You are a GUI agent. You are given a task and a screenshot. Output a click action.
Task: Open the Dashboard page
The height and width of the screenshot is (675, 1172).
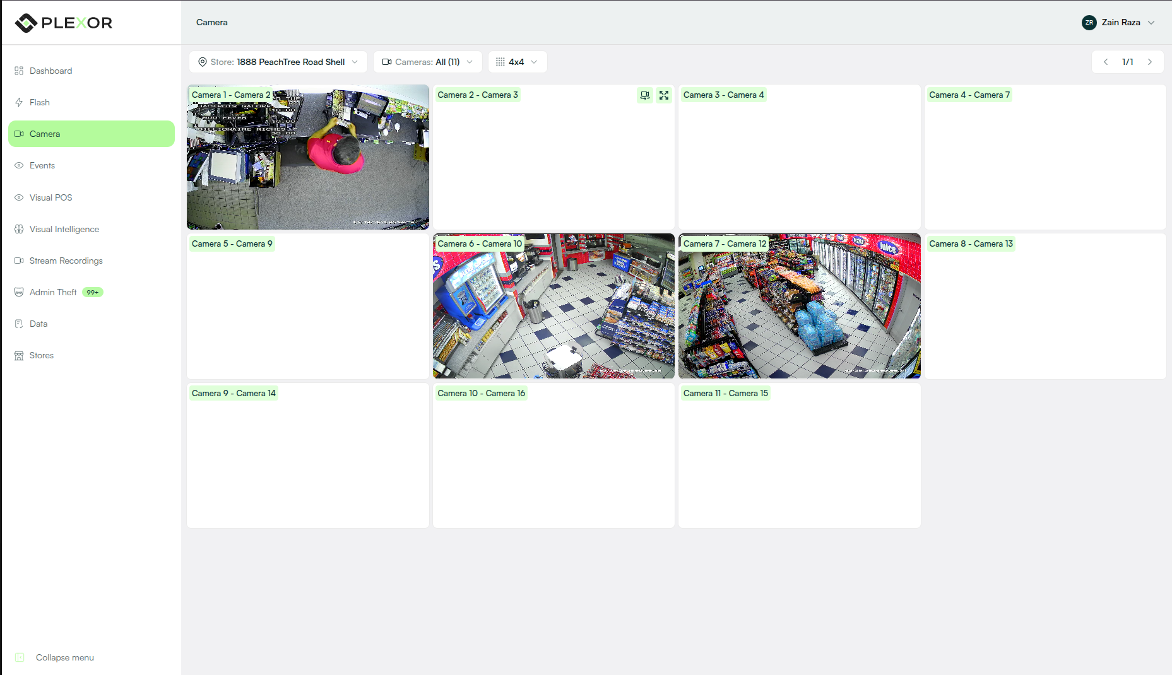click(x=92, y=71)
